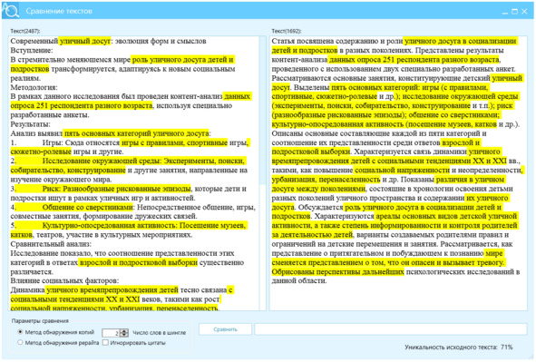Click 'Уникальность исходного текста: 71%' status text
The height and width of the screenshot is (362, 536).
click(x=459, y=347)
